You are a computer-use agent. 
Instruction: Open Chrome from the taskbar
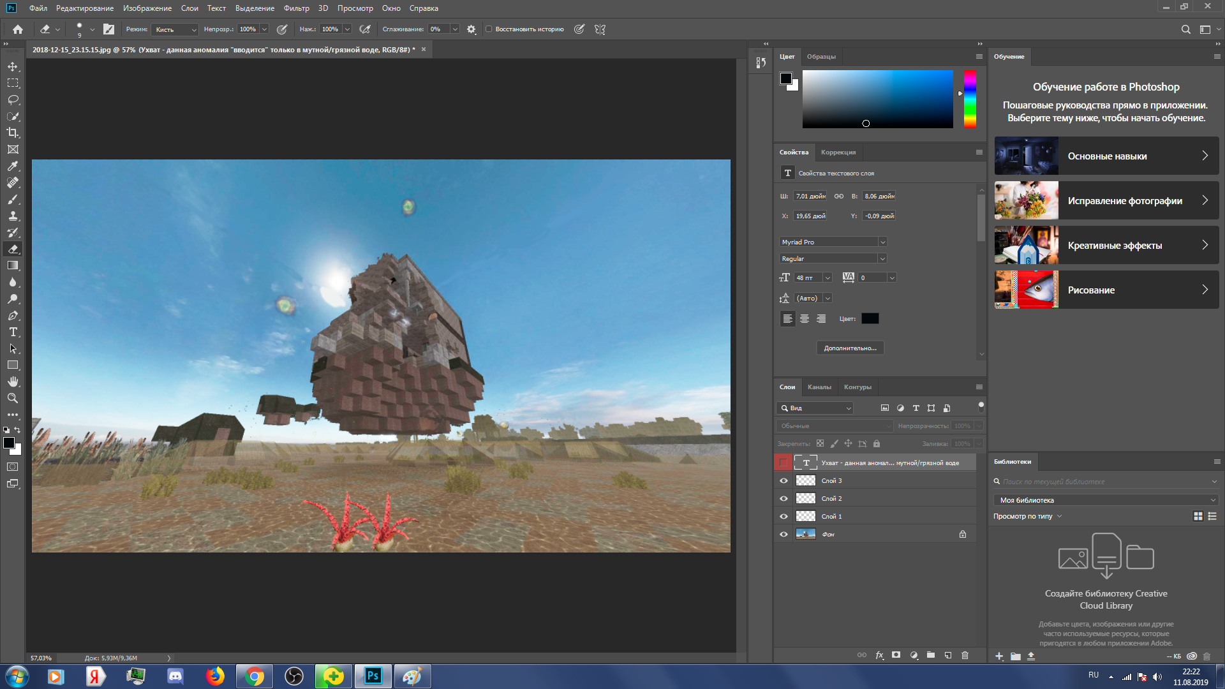pyautogui.click(x=255, y=676)
